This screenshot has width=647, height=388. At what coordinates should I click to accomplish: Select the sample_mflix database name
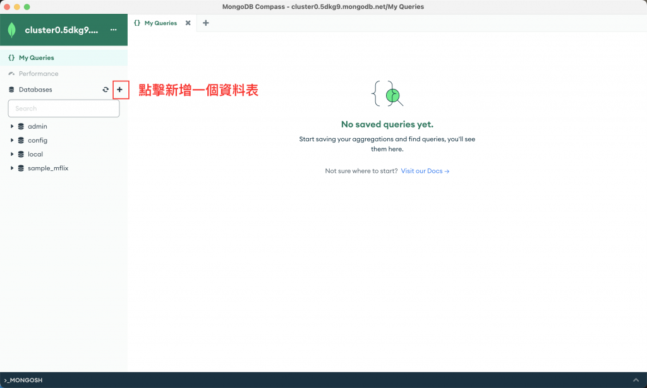click(x=48, y=168)
